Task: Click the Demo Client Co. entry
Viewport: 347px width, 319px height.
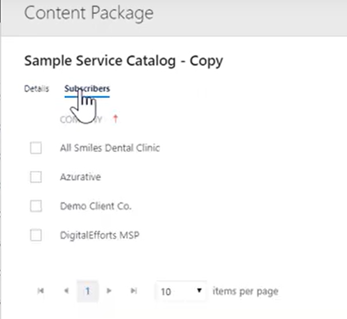Action: 96,206
